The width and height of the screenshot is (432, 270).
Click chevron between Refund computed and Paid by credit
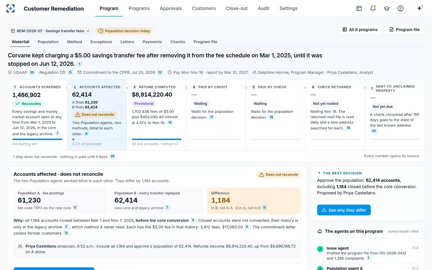click(x=186, y=88)
